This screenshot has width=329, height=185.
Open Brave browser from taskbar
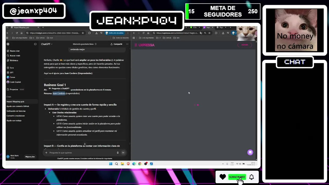click(128, 164)
